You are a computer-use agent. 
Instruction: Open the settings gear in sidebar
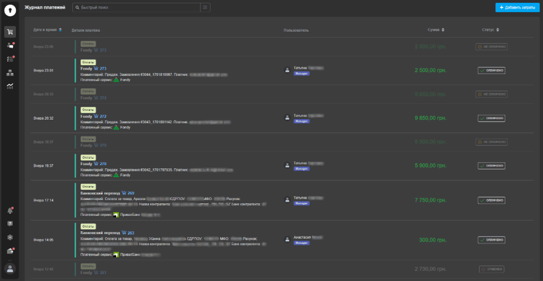(10, 237)
